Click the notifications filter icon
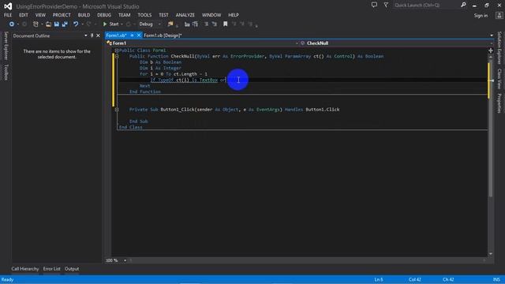Screen dimensions: 505x284 coord(386,5)
